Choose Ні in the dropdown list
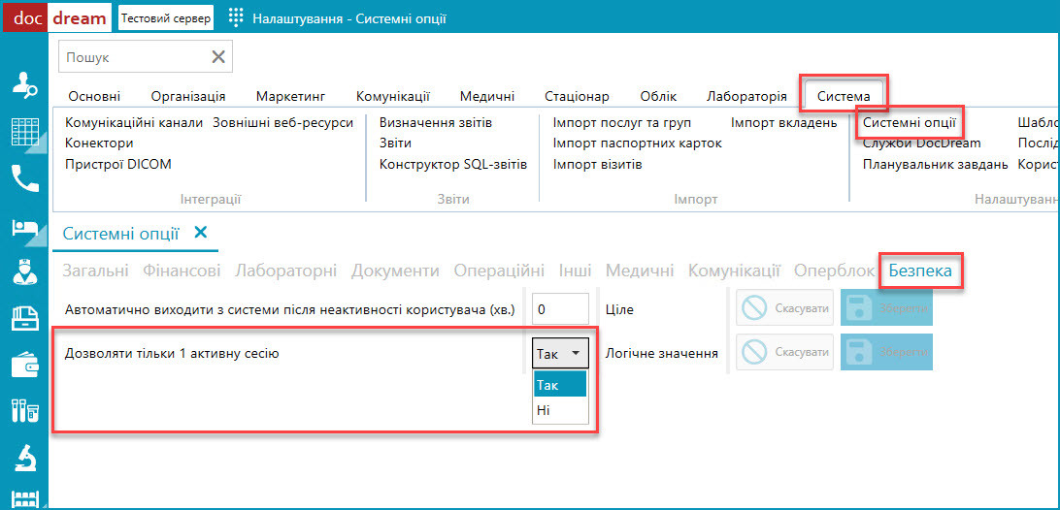Image resolution: width=1060 pixels, height=510 pixels. (560, 410)
